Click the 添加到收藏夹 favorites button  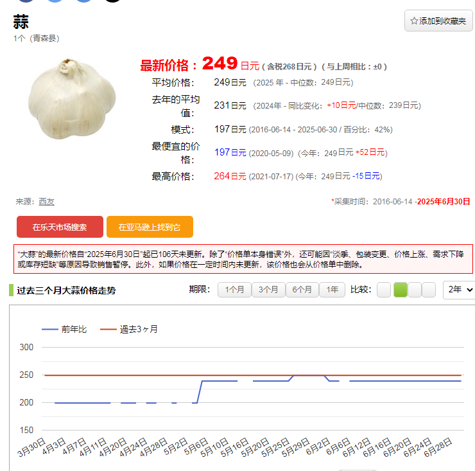(x=438, y=21)
